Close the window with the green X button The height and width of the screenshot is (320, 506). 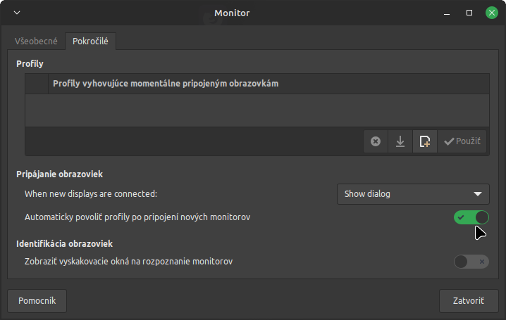tap(490, 13)
